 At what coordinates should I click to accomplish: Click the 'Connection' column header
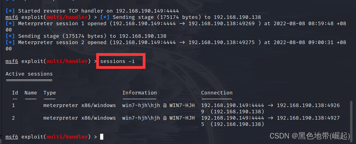[216, 92]
